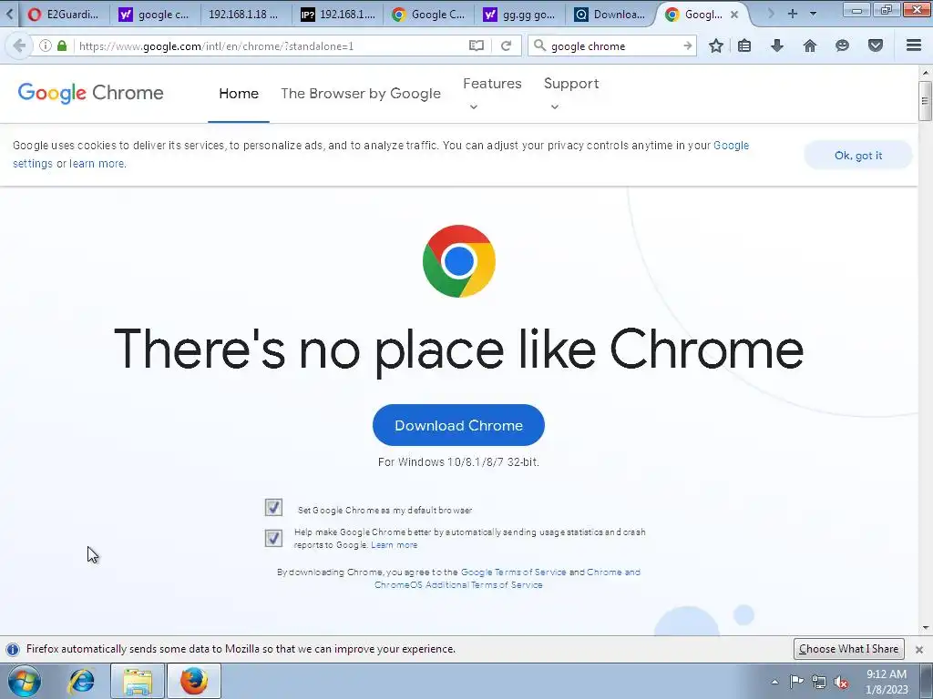933x699 pixels.
Task: Open network status tray icon
Action: click(x=819, y=682)
